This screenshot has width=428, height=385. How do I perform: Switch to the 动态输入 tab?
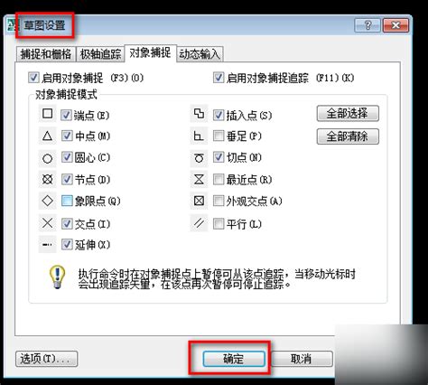point(200,54)
